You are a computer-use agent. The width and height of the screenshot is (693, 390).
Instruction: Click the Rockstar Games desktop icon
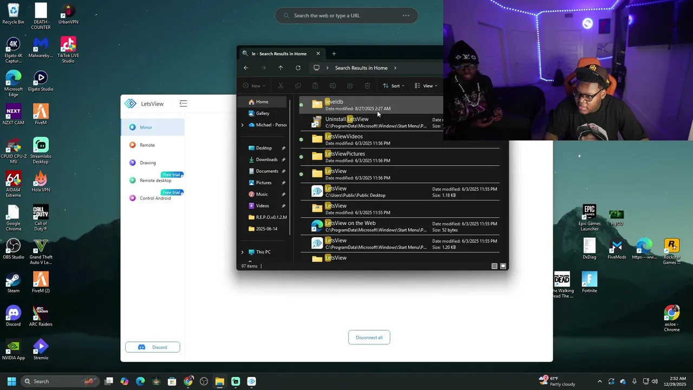671,251
